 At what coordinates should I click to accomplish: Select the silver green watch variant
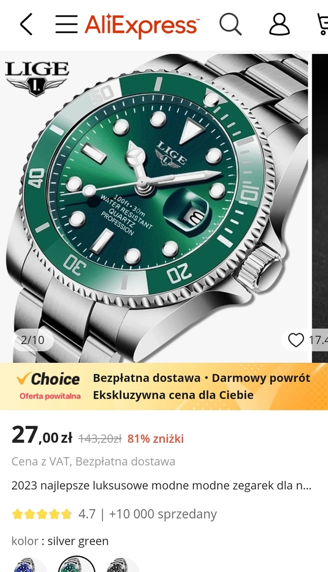click(76, 565)
